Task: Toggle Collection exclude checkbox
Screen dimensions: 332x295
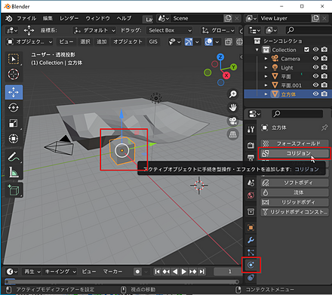Action: coord(306,50)
